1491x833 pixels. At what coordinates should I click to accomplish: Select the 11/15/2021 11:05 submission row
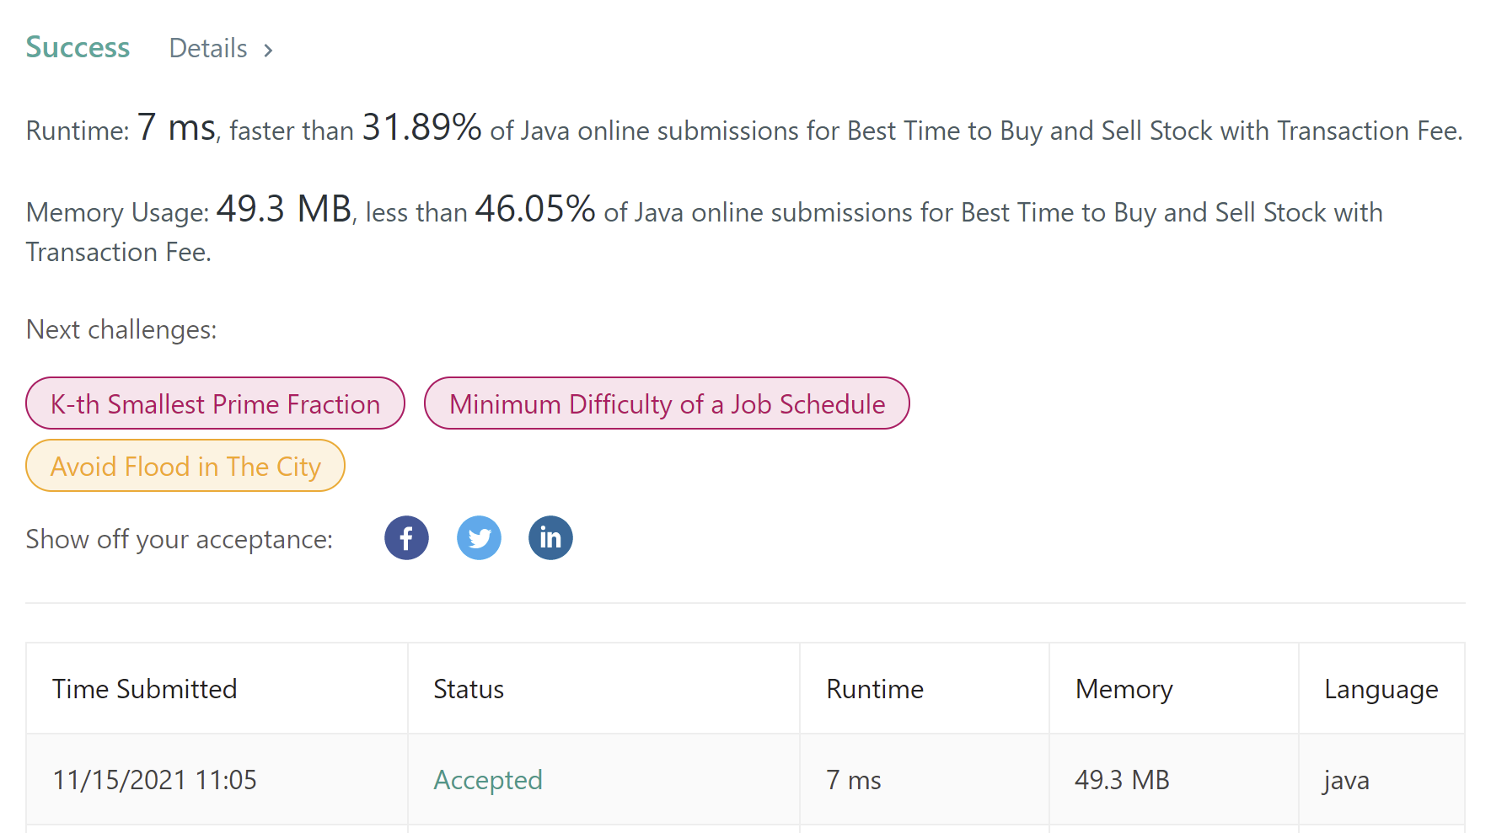tap(154, 780)
